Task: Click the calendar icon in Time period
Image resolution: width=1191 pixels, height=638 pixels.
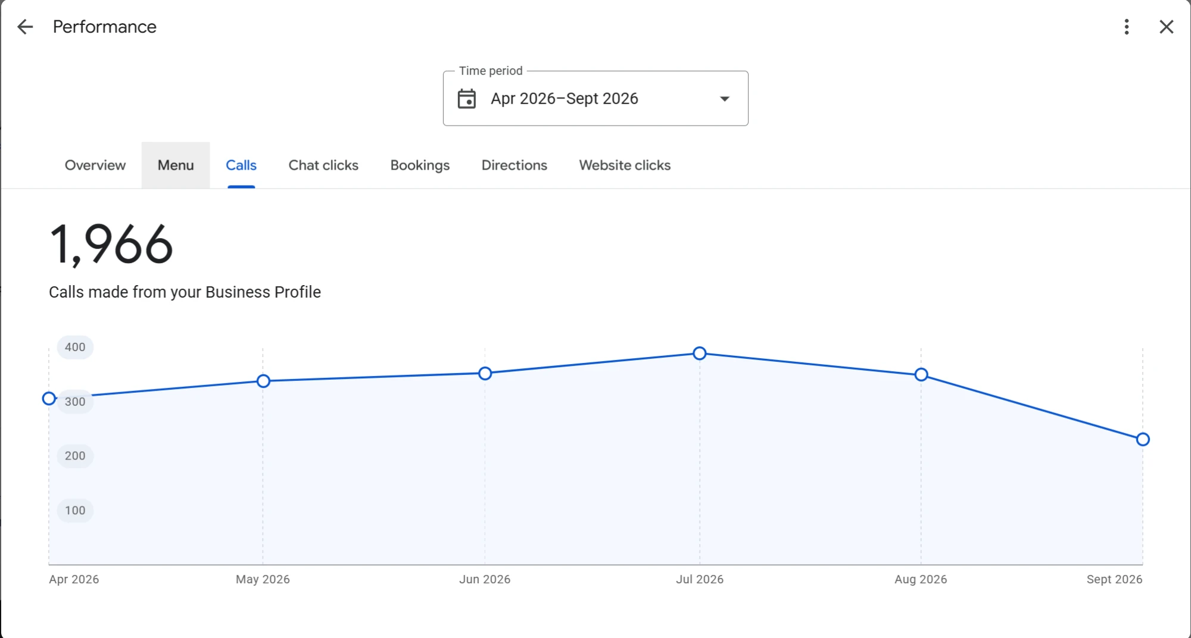Action: [x=466, y=99]
